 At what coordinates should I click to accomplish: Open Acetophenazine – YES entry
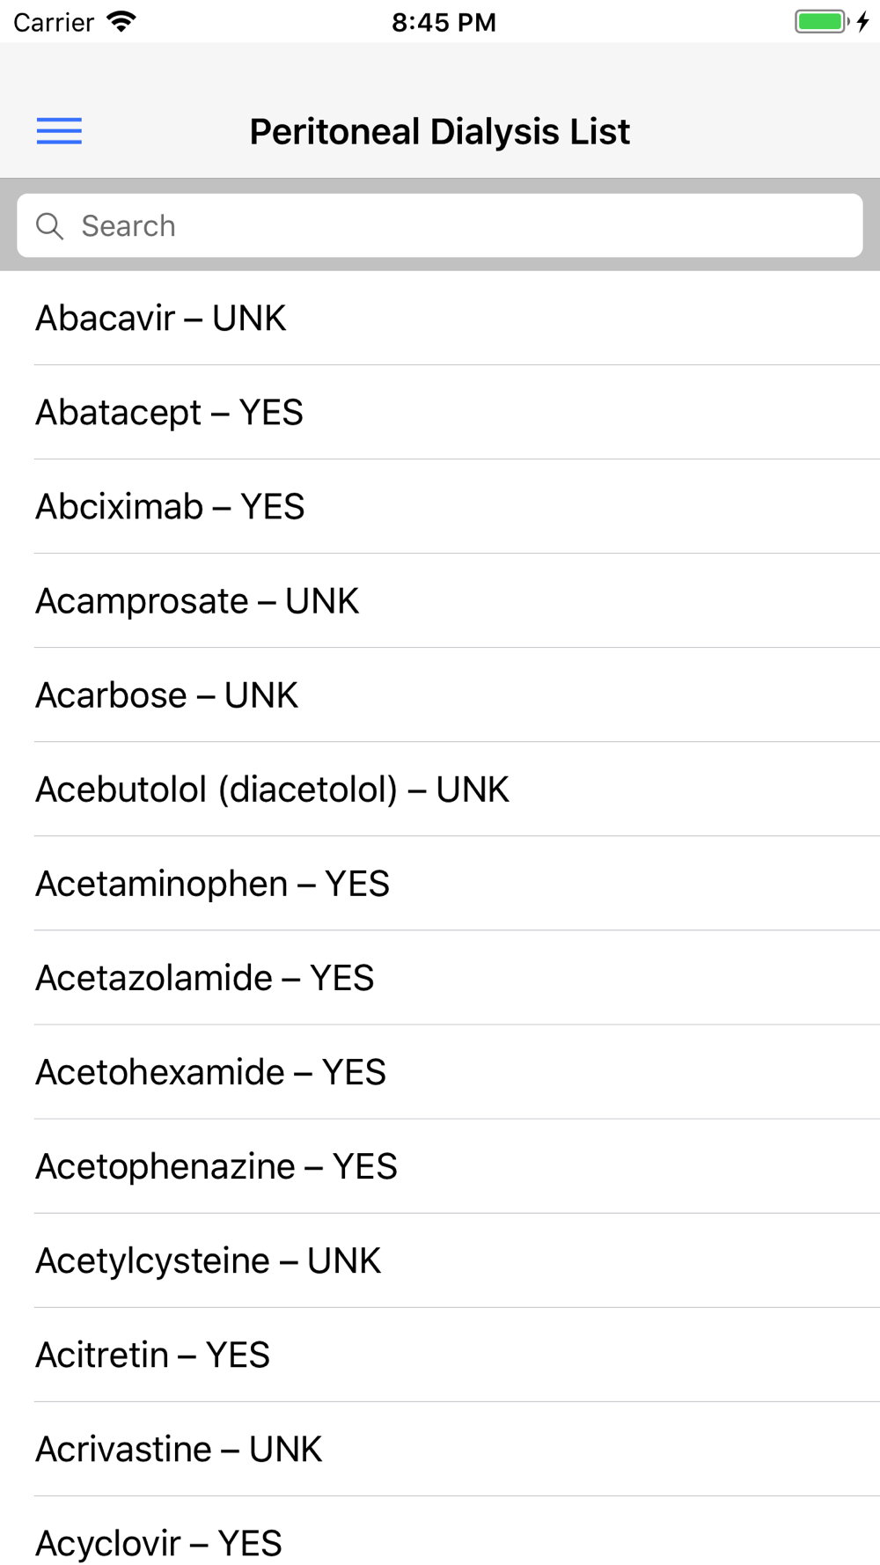[x=440, y=1165]
